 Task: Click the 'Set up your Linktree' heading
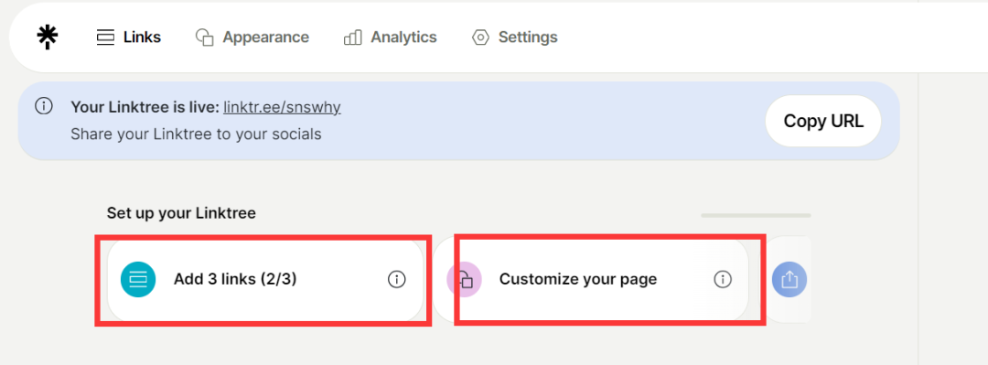[x=181, y=213]
